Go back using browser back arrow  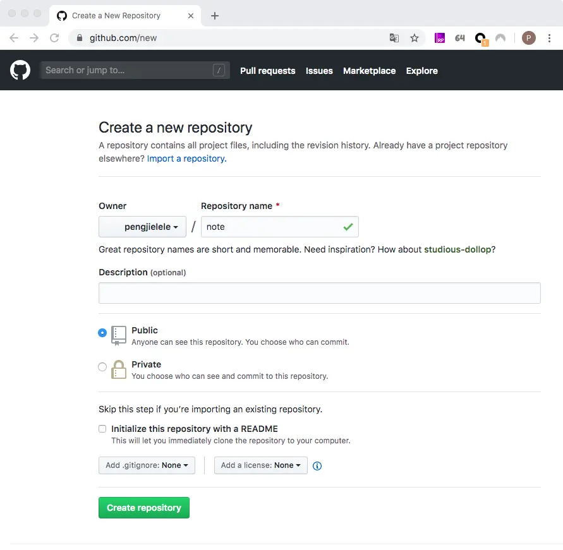coord(14,38)
